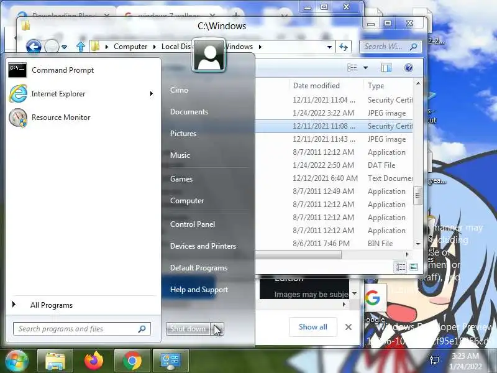Close the Chrome downloads bar
The width and height of the screenshot is (497, 373).
click(x=349, y=327)
